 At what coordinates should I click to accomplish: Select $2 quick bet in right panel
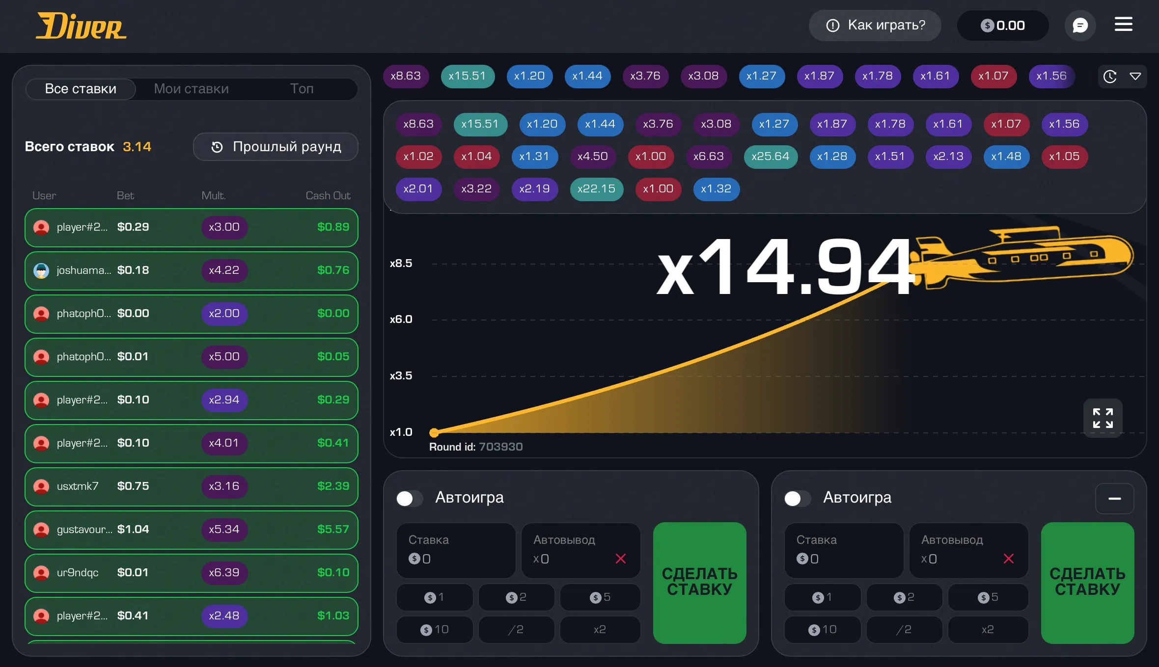coord(904,597)
